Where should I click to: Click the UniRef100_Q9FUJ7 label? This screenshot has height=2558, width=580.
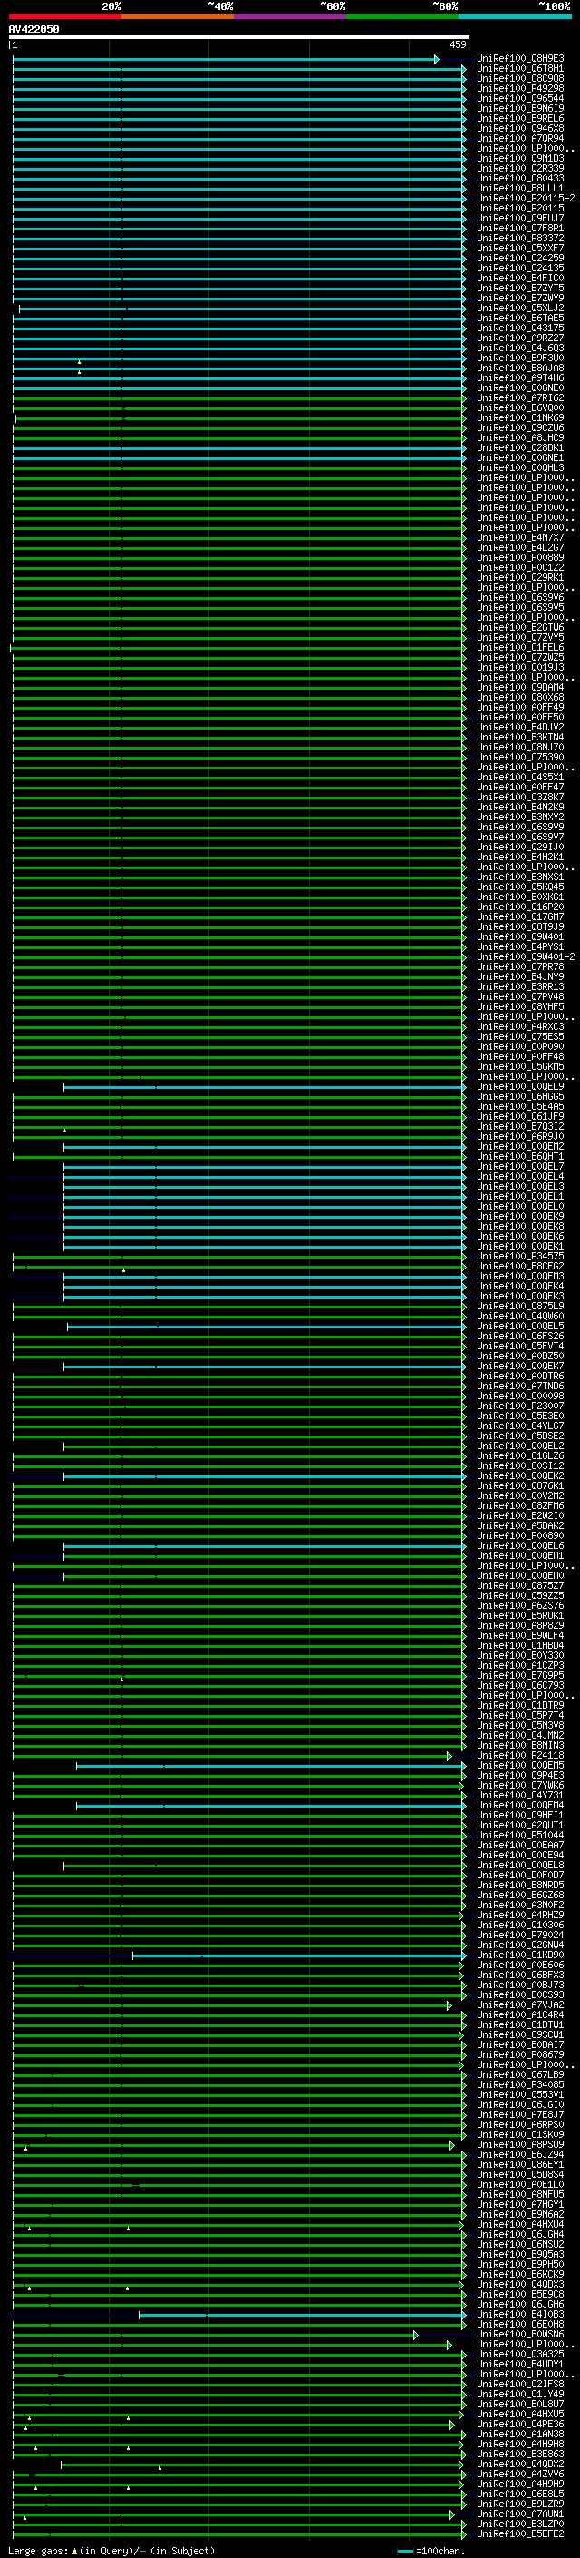tap(520, 219)
